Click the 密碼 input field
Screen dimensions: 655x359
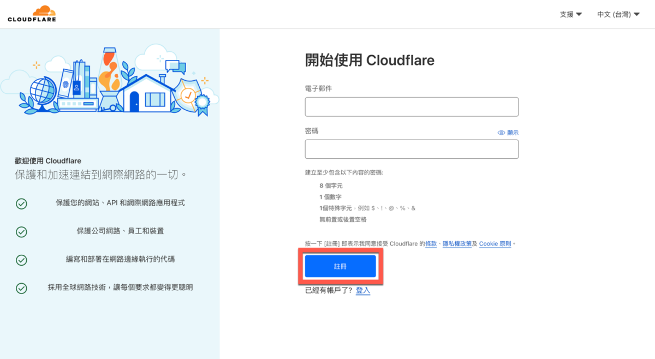(x=412, y=149)
